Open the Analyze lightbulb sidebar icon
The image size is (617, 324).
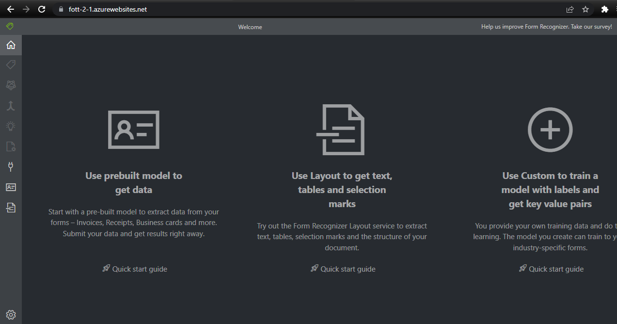(11, 126)
